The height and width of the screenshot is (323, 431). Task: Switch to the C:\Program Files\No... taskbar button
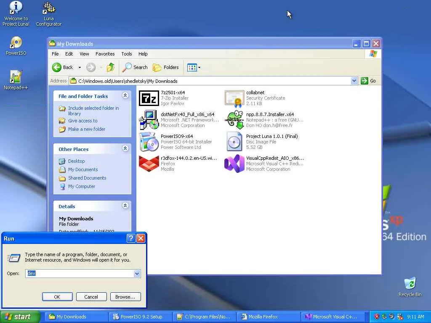(204, 317)
